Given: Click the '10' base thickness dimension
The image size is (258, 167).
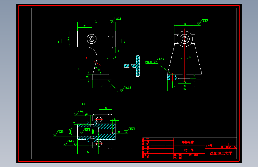Looking at the screenshot, I should click(87, 77).
